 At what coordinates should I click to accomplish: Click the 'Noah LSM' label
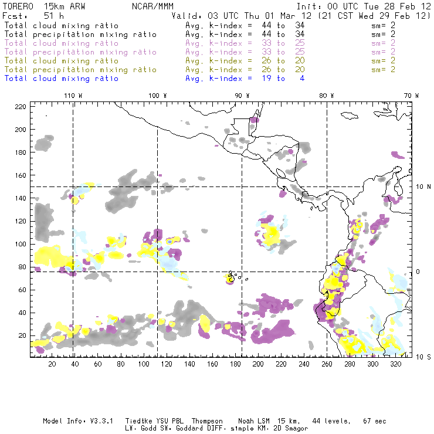(254, 421)
